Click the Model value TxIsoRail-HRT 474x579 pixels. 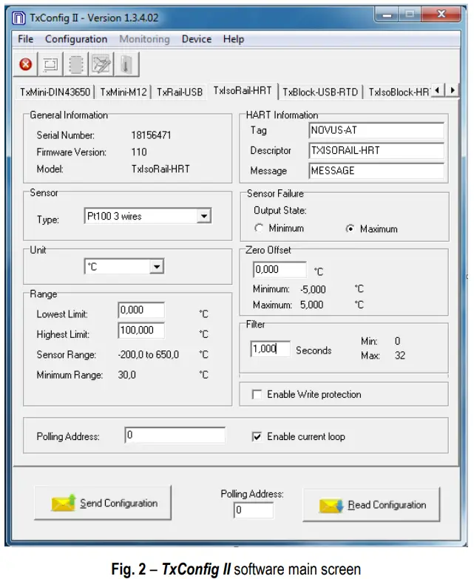point(160,169)
